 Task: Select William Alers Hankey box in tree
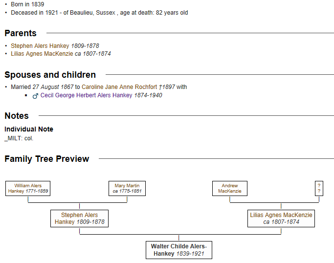coord(28,189)
